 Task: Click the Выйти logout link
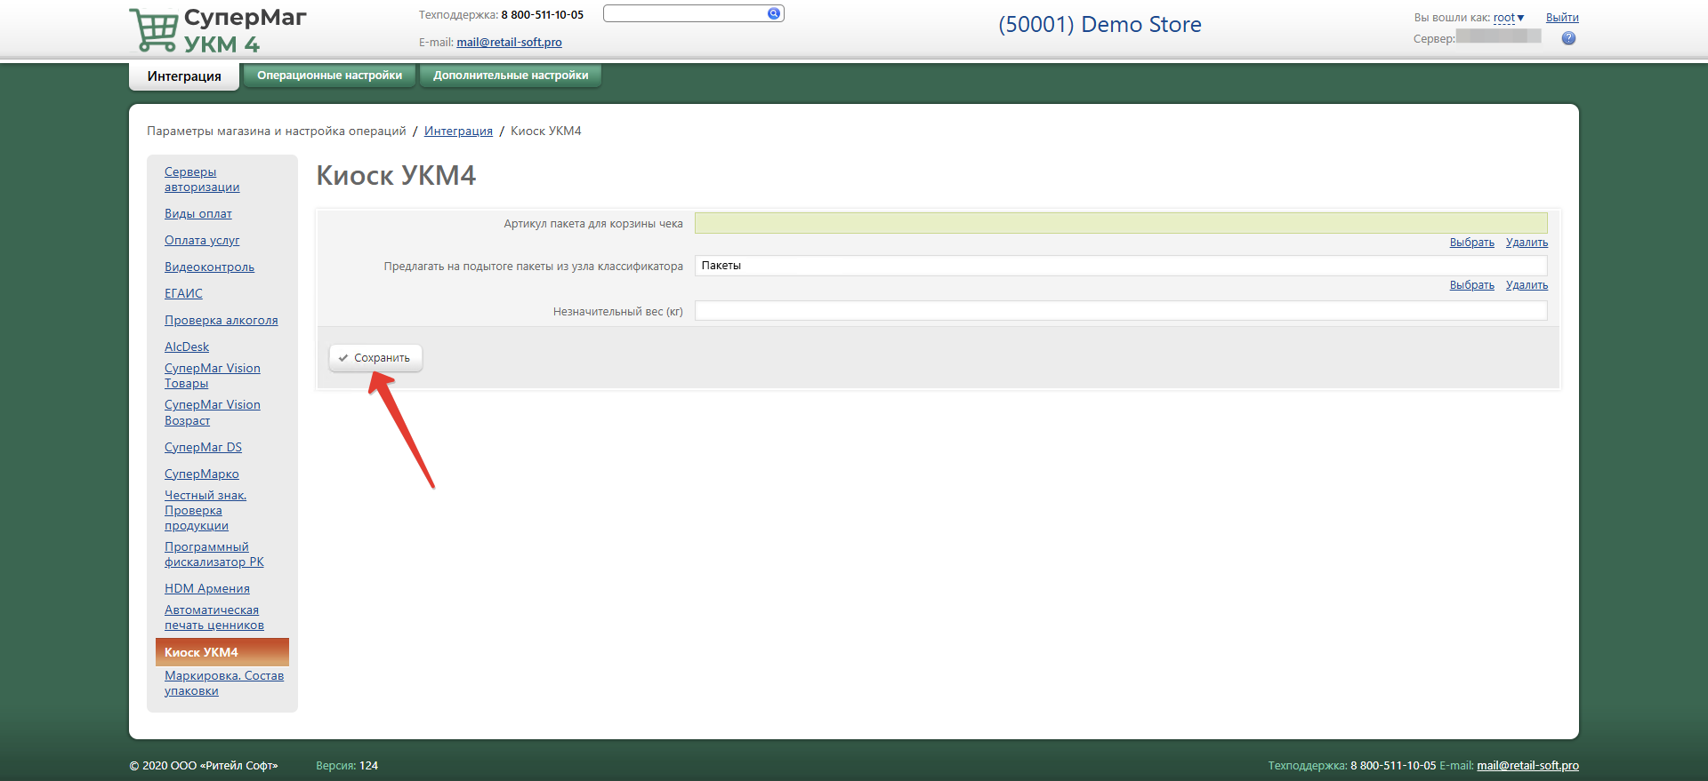1562,18
